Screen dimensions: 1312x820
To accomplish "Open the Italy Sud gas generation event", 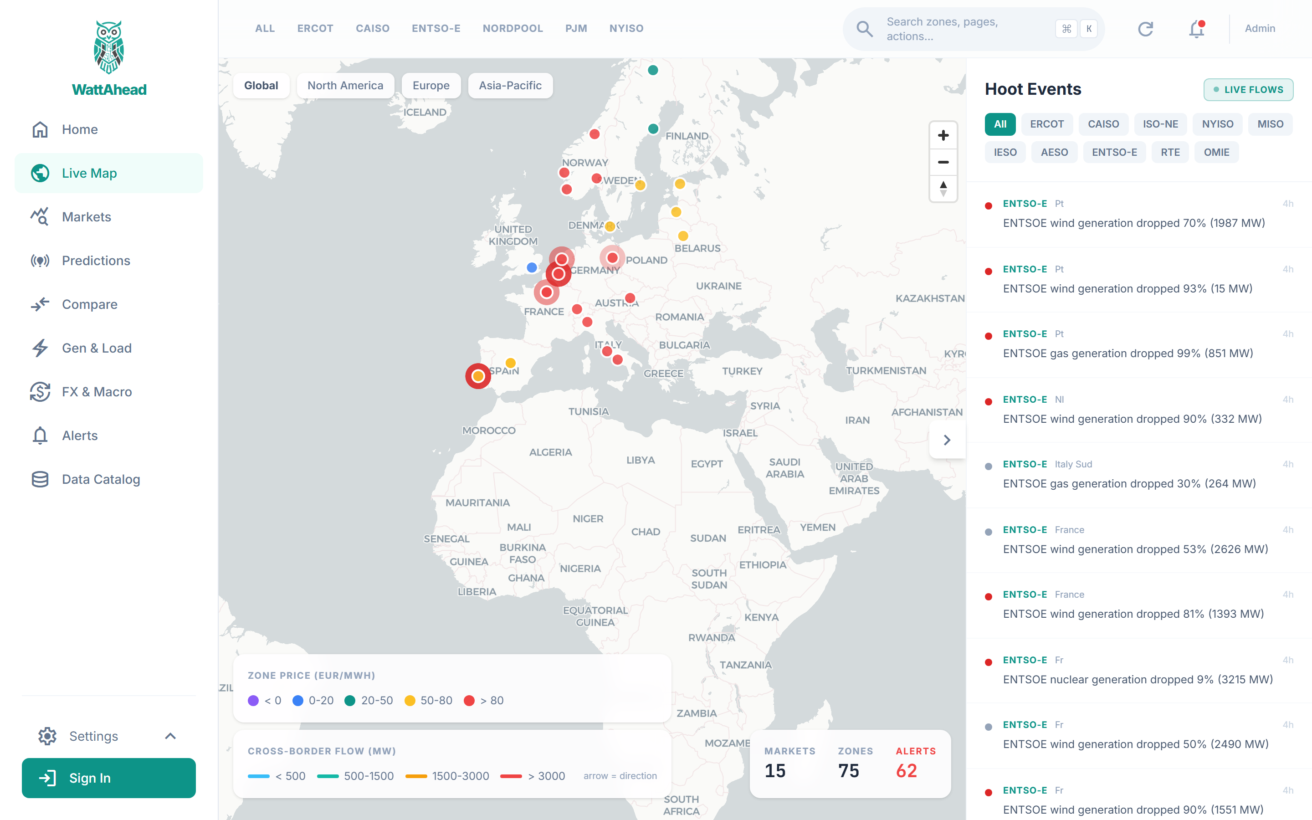I will (1138, 475).
